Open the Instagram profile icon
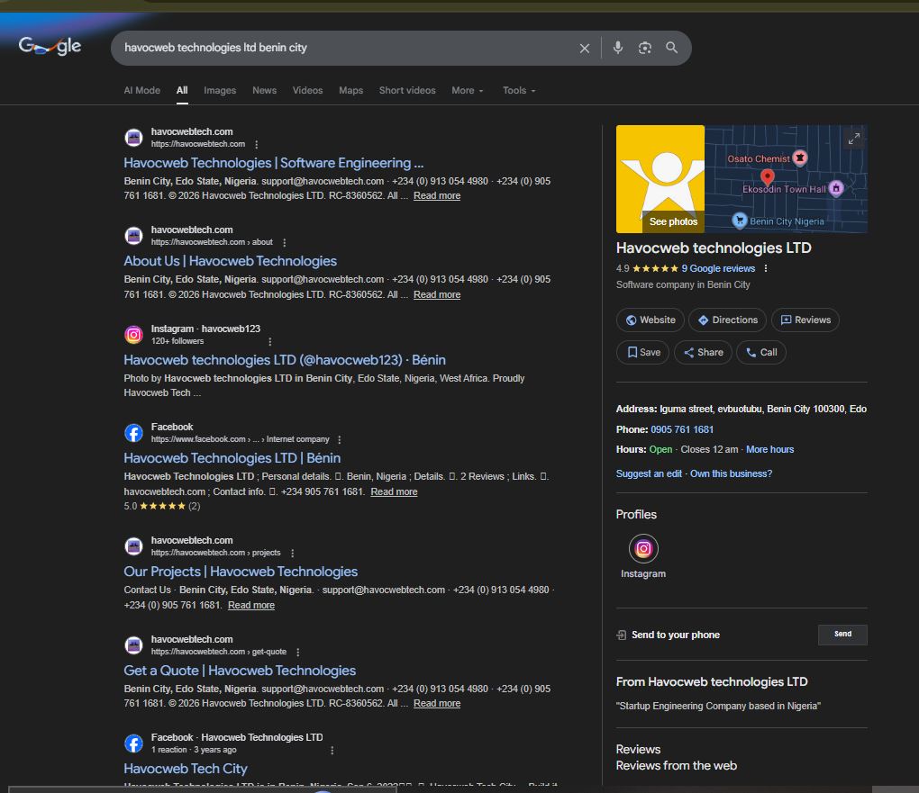This screenshot has height=793, width=919. (x=643, y=548)
